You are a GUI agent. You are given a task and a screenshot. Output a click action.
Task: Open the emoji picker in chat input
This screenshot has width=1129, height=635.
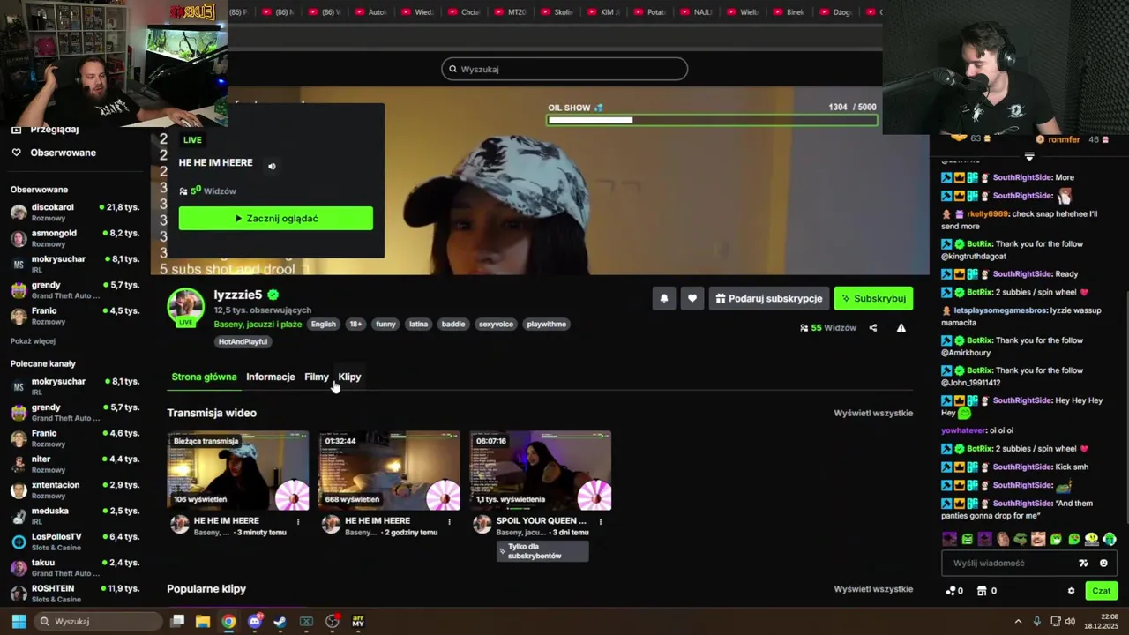click(x=1103, y=563)
